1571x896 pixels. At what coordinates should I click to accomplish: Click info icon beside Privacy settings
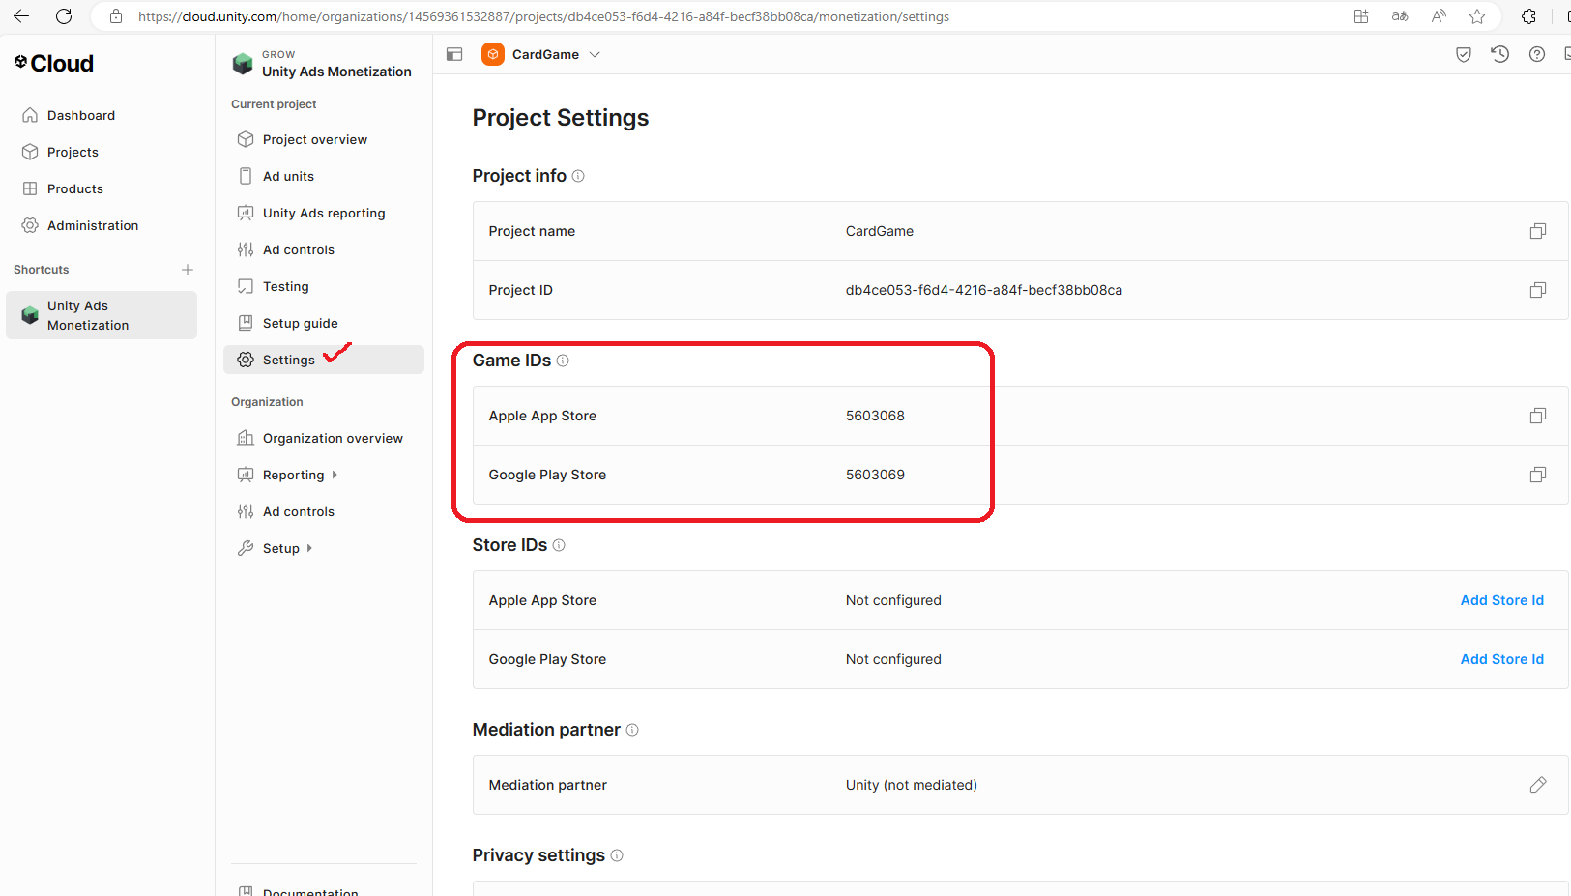click(x=617, y=855)
